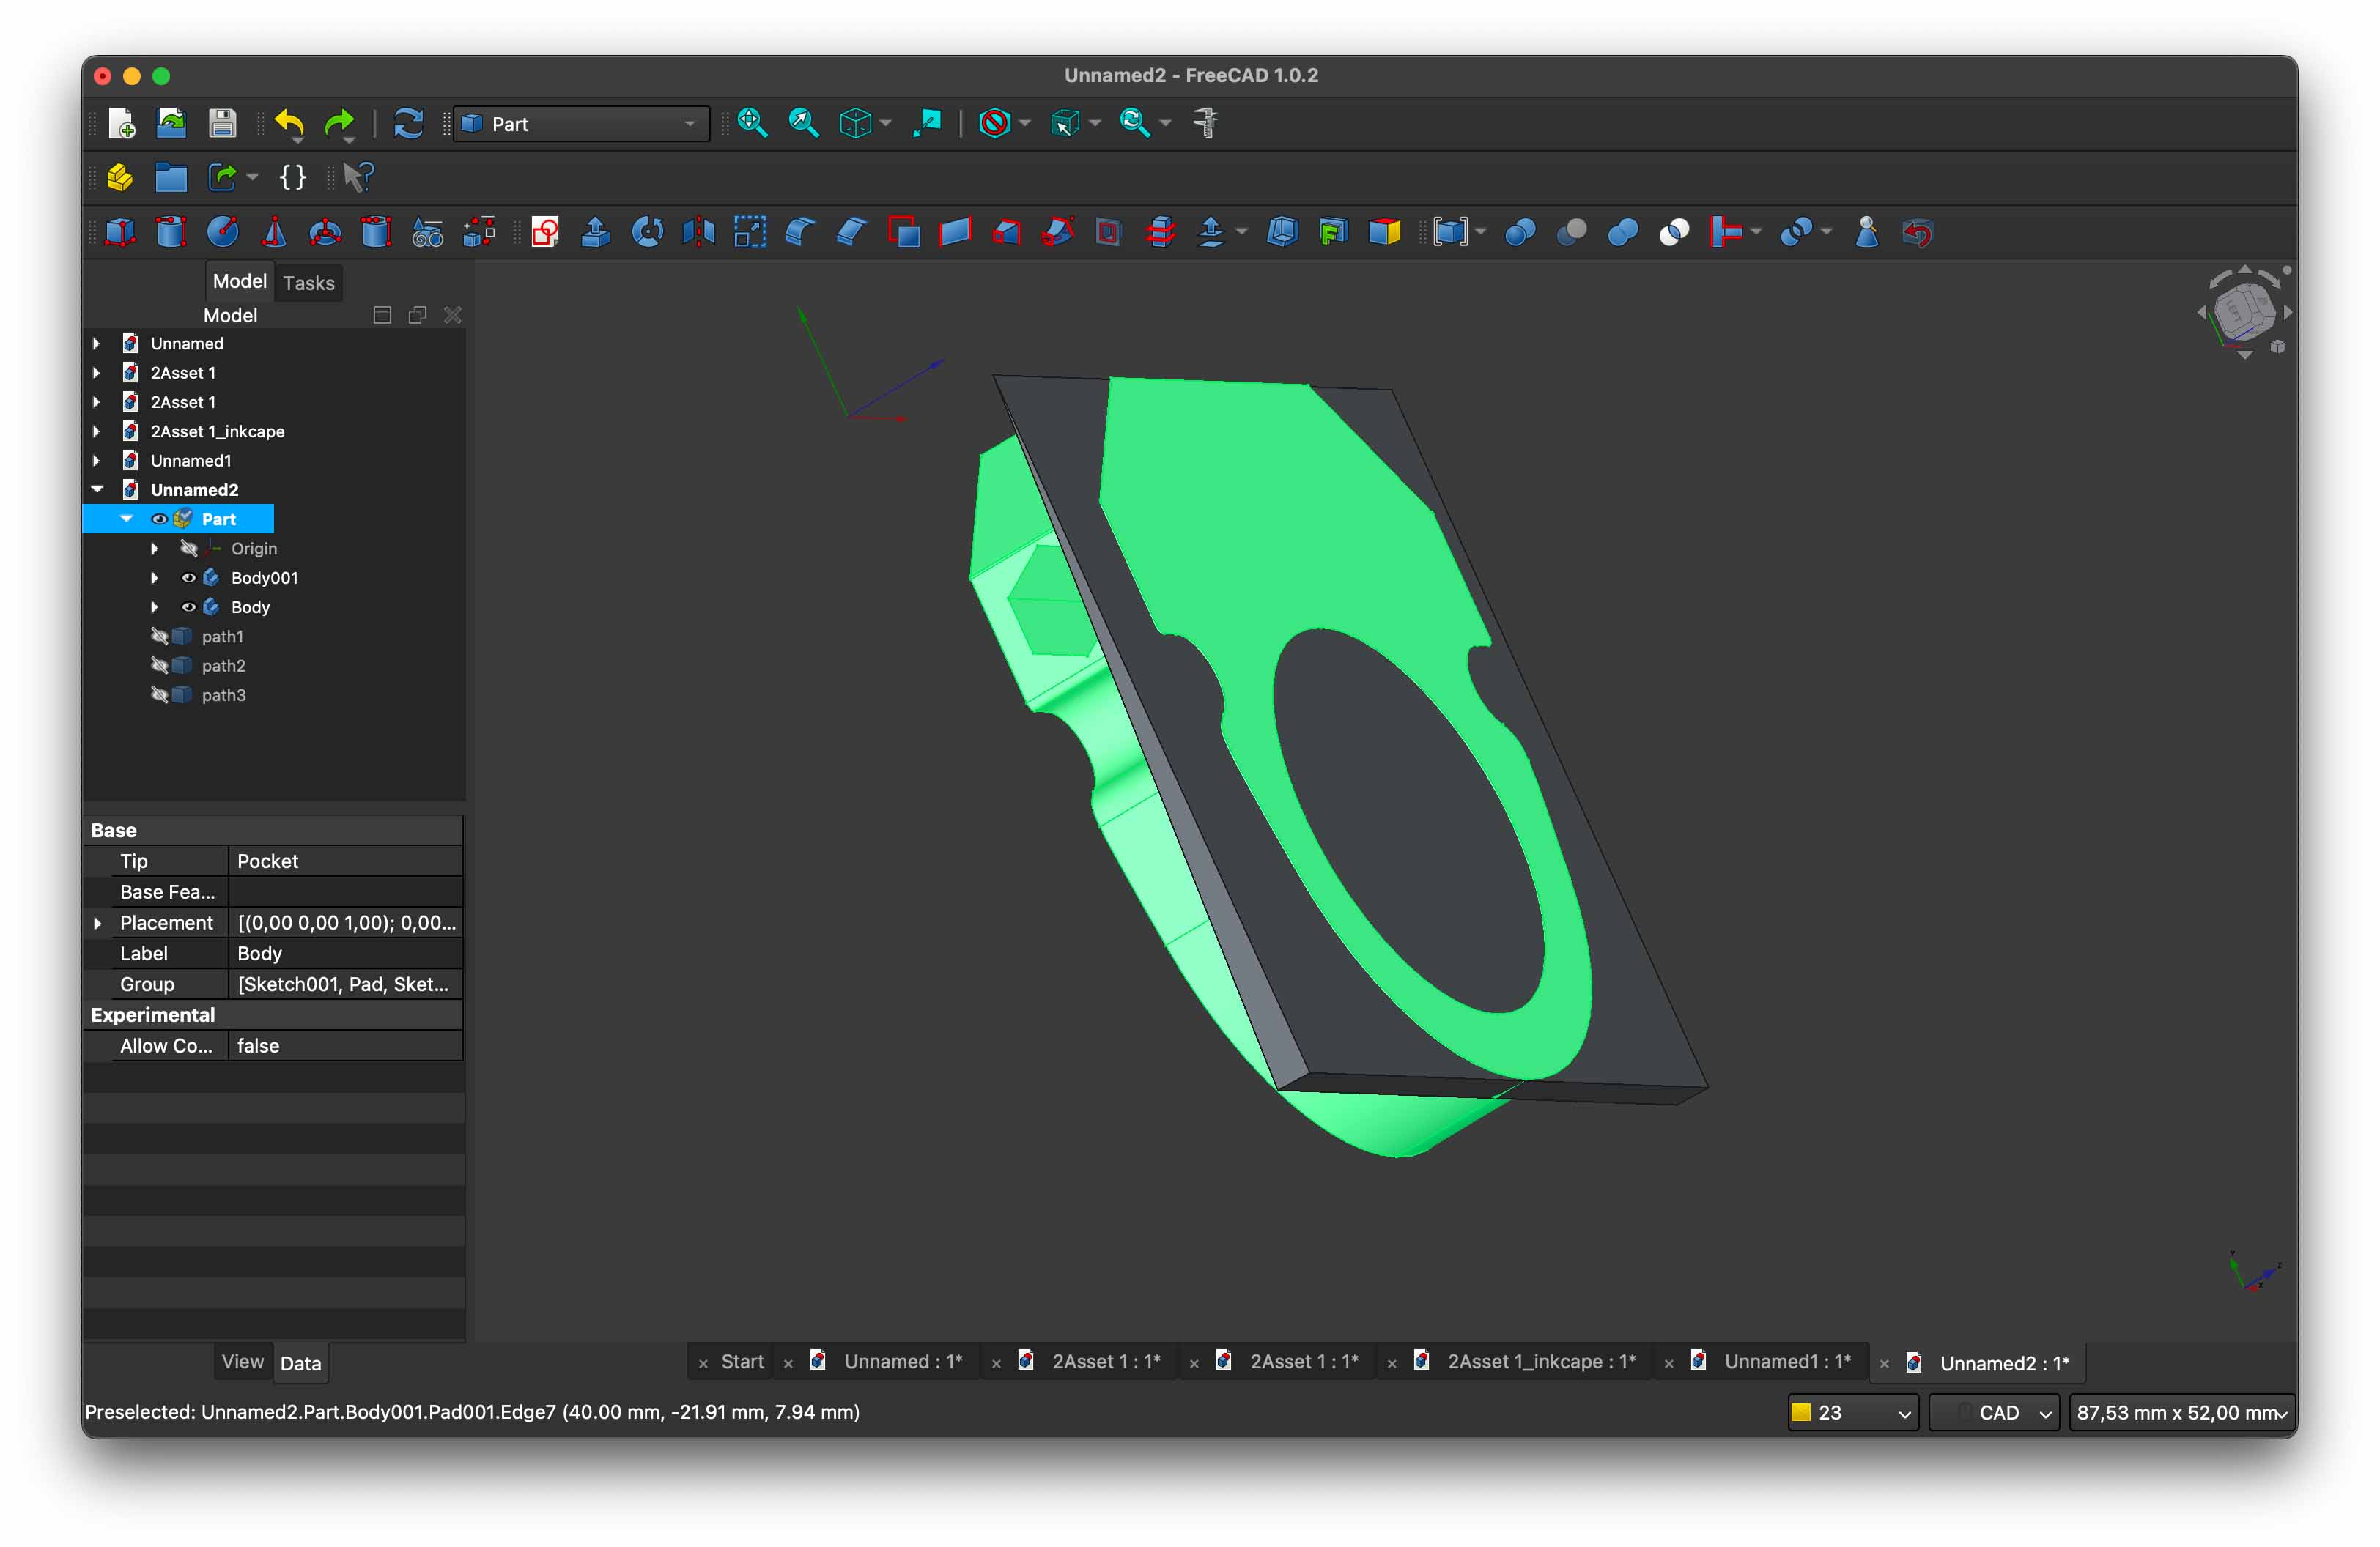The width and height of the screenshot is (2380, 1547).
Task: Expand the Body tree item
Action: (x=155, y=608)
